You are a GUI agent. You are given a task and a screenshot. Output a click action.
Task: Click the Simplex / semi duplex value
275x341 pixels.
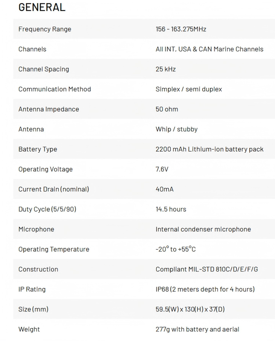[189, 89]
